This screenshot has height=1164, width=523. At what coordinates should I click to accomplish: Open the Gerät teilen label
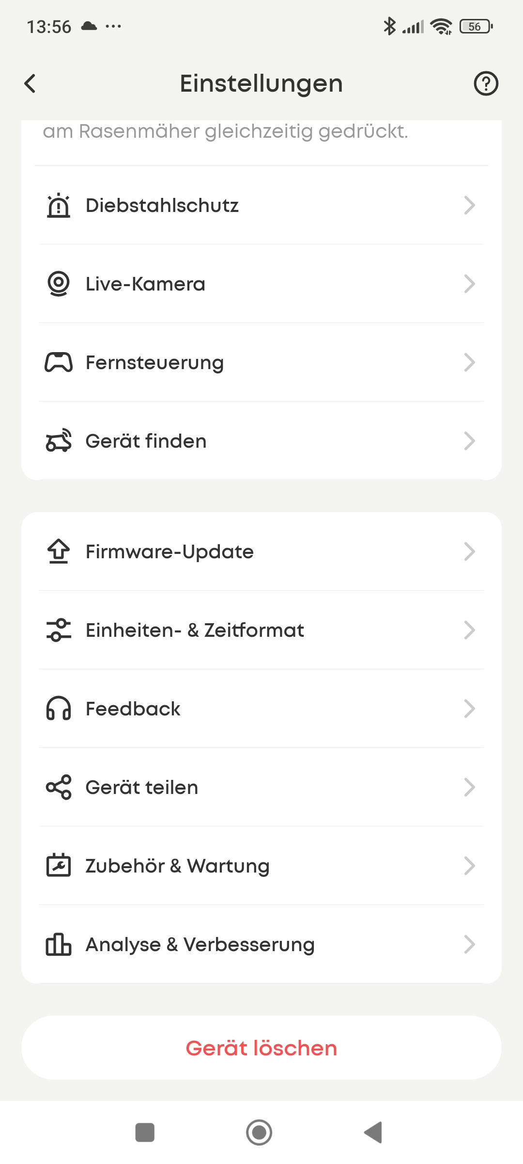142,788
